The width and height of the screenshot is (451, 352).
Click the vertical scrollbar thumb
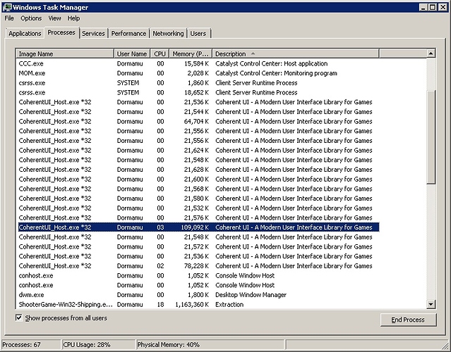(431, 121)
